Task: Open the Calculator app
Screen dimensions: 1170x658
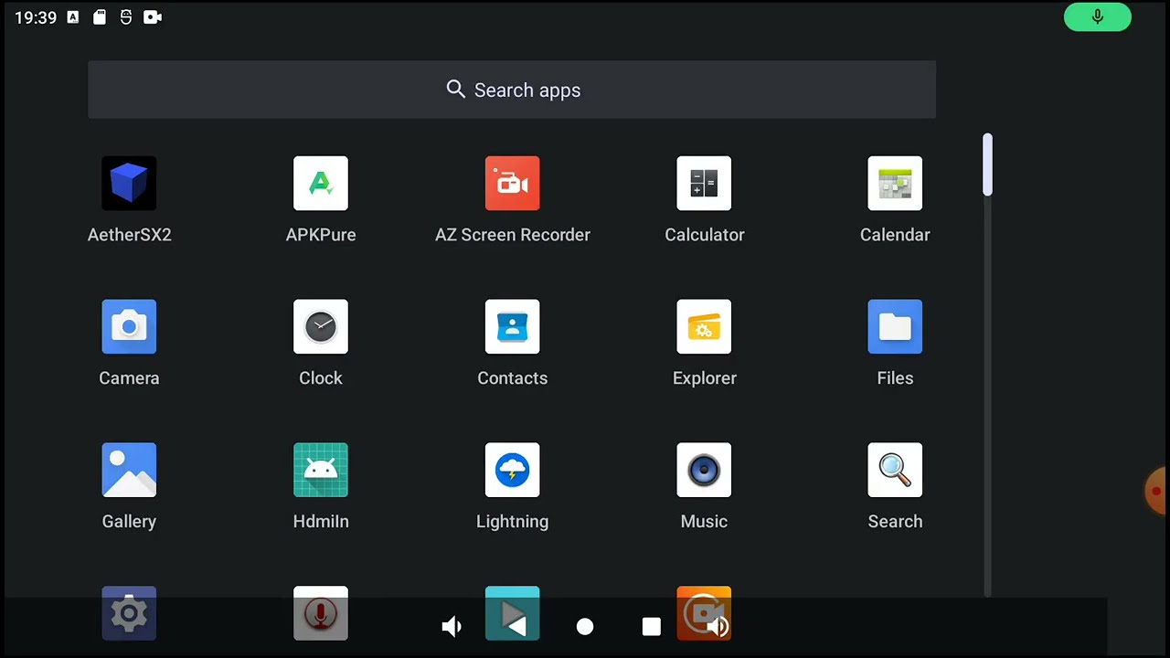Action: (x=704, y=184)
